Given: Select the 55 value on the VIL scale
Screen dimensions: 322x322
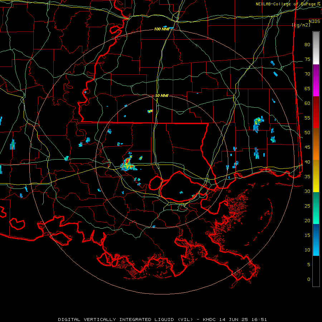Looking at the screenshot, I should coord(307,118).
